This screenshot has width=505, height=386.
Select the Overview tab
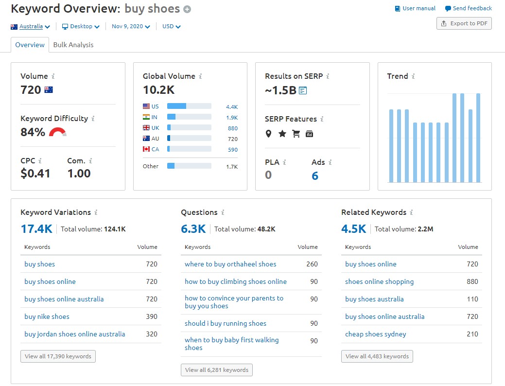point(30,44)
